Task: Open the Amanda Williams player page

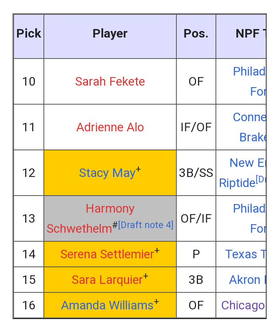Action: point(107,305)
